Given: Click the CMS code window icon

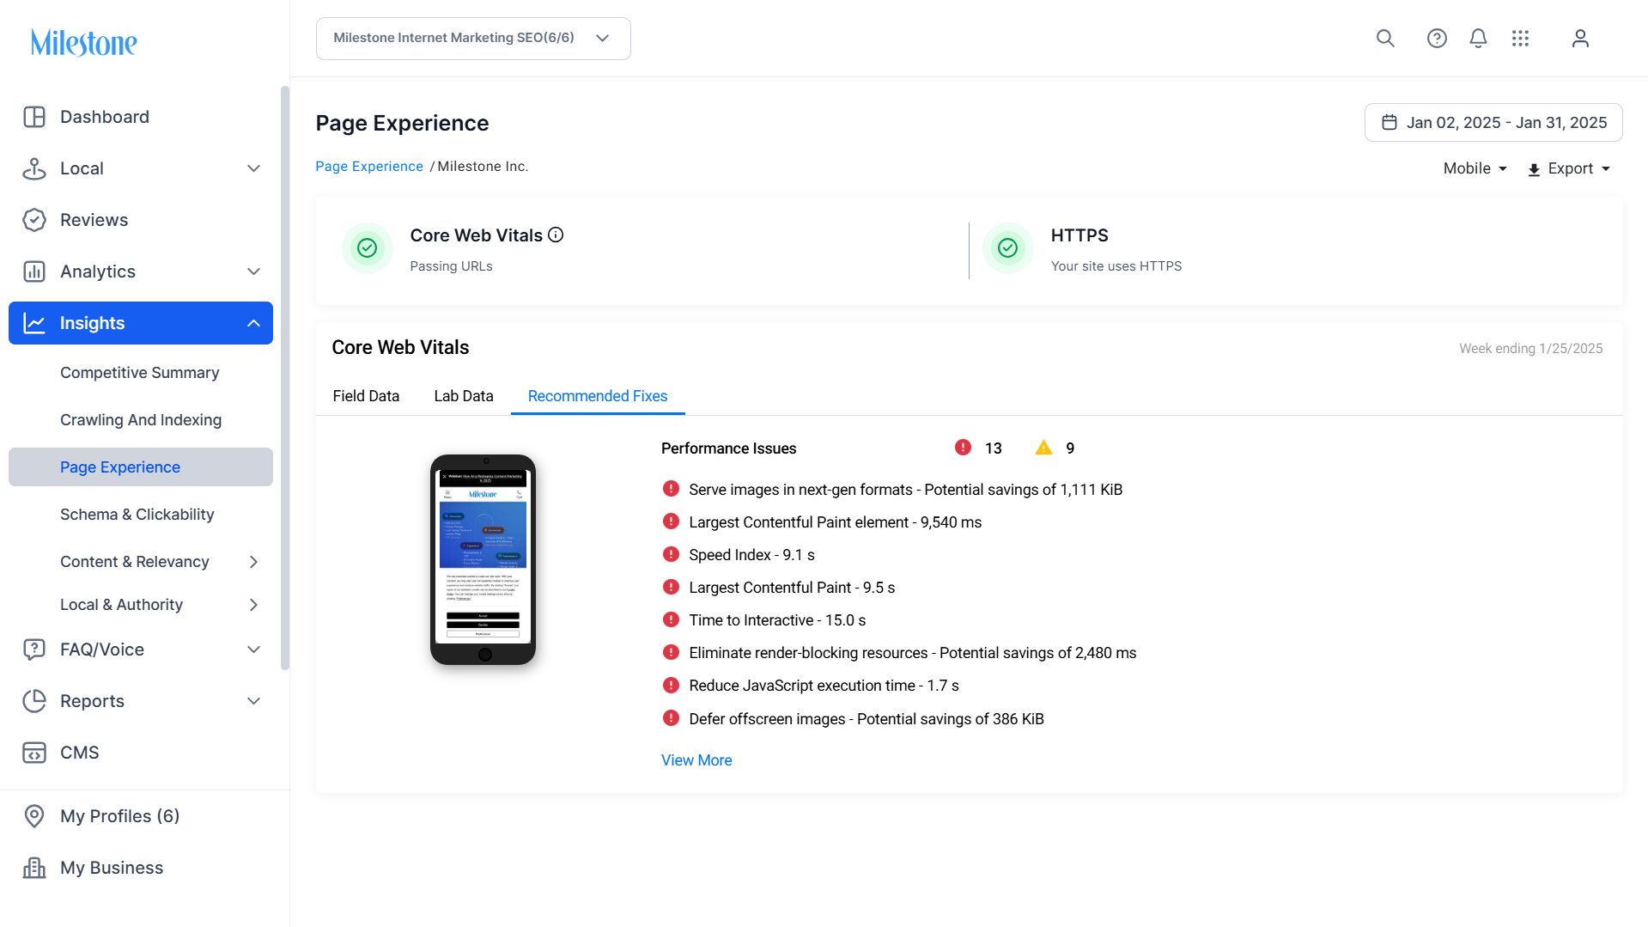Looking at the screenshot, I should 34,753.
